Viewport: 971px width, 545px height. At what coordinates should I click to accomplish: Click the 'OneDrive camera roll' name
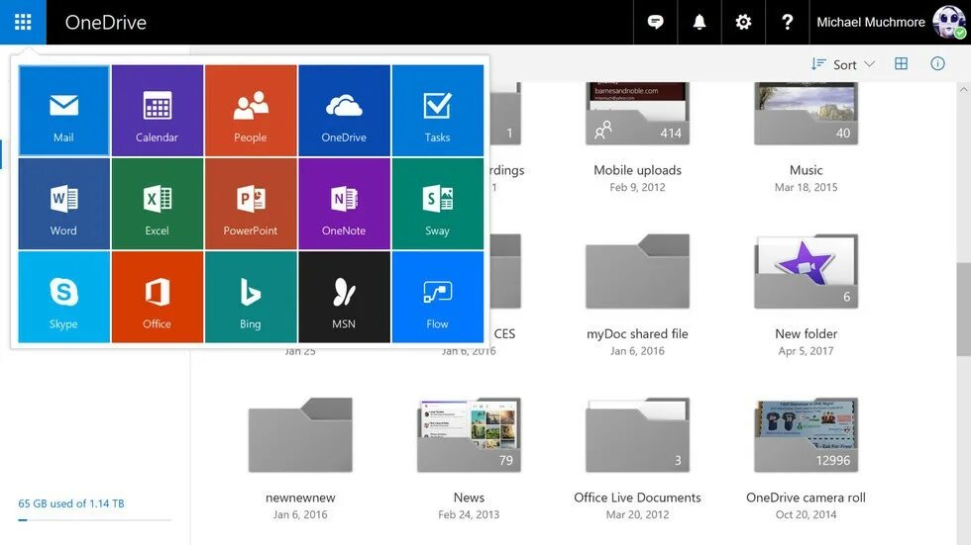pos(806,498)
